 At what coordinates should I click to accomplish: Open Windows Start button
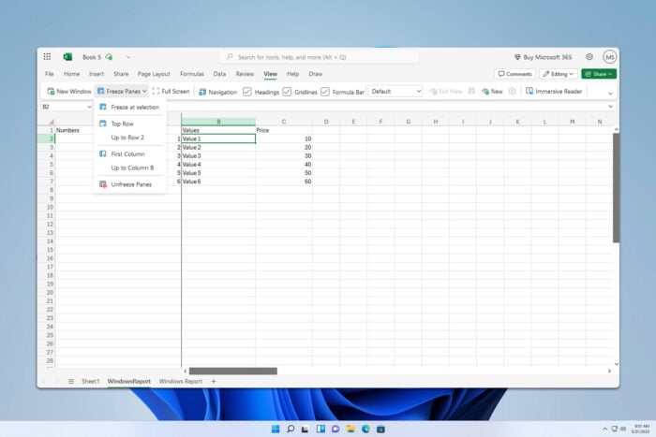[276, 430]
